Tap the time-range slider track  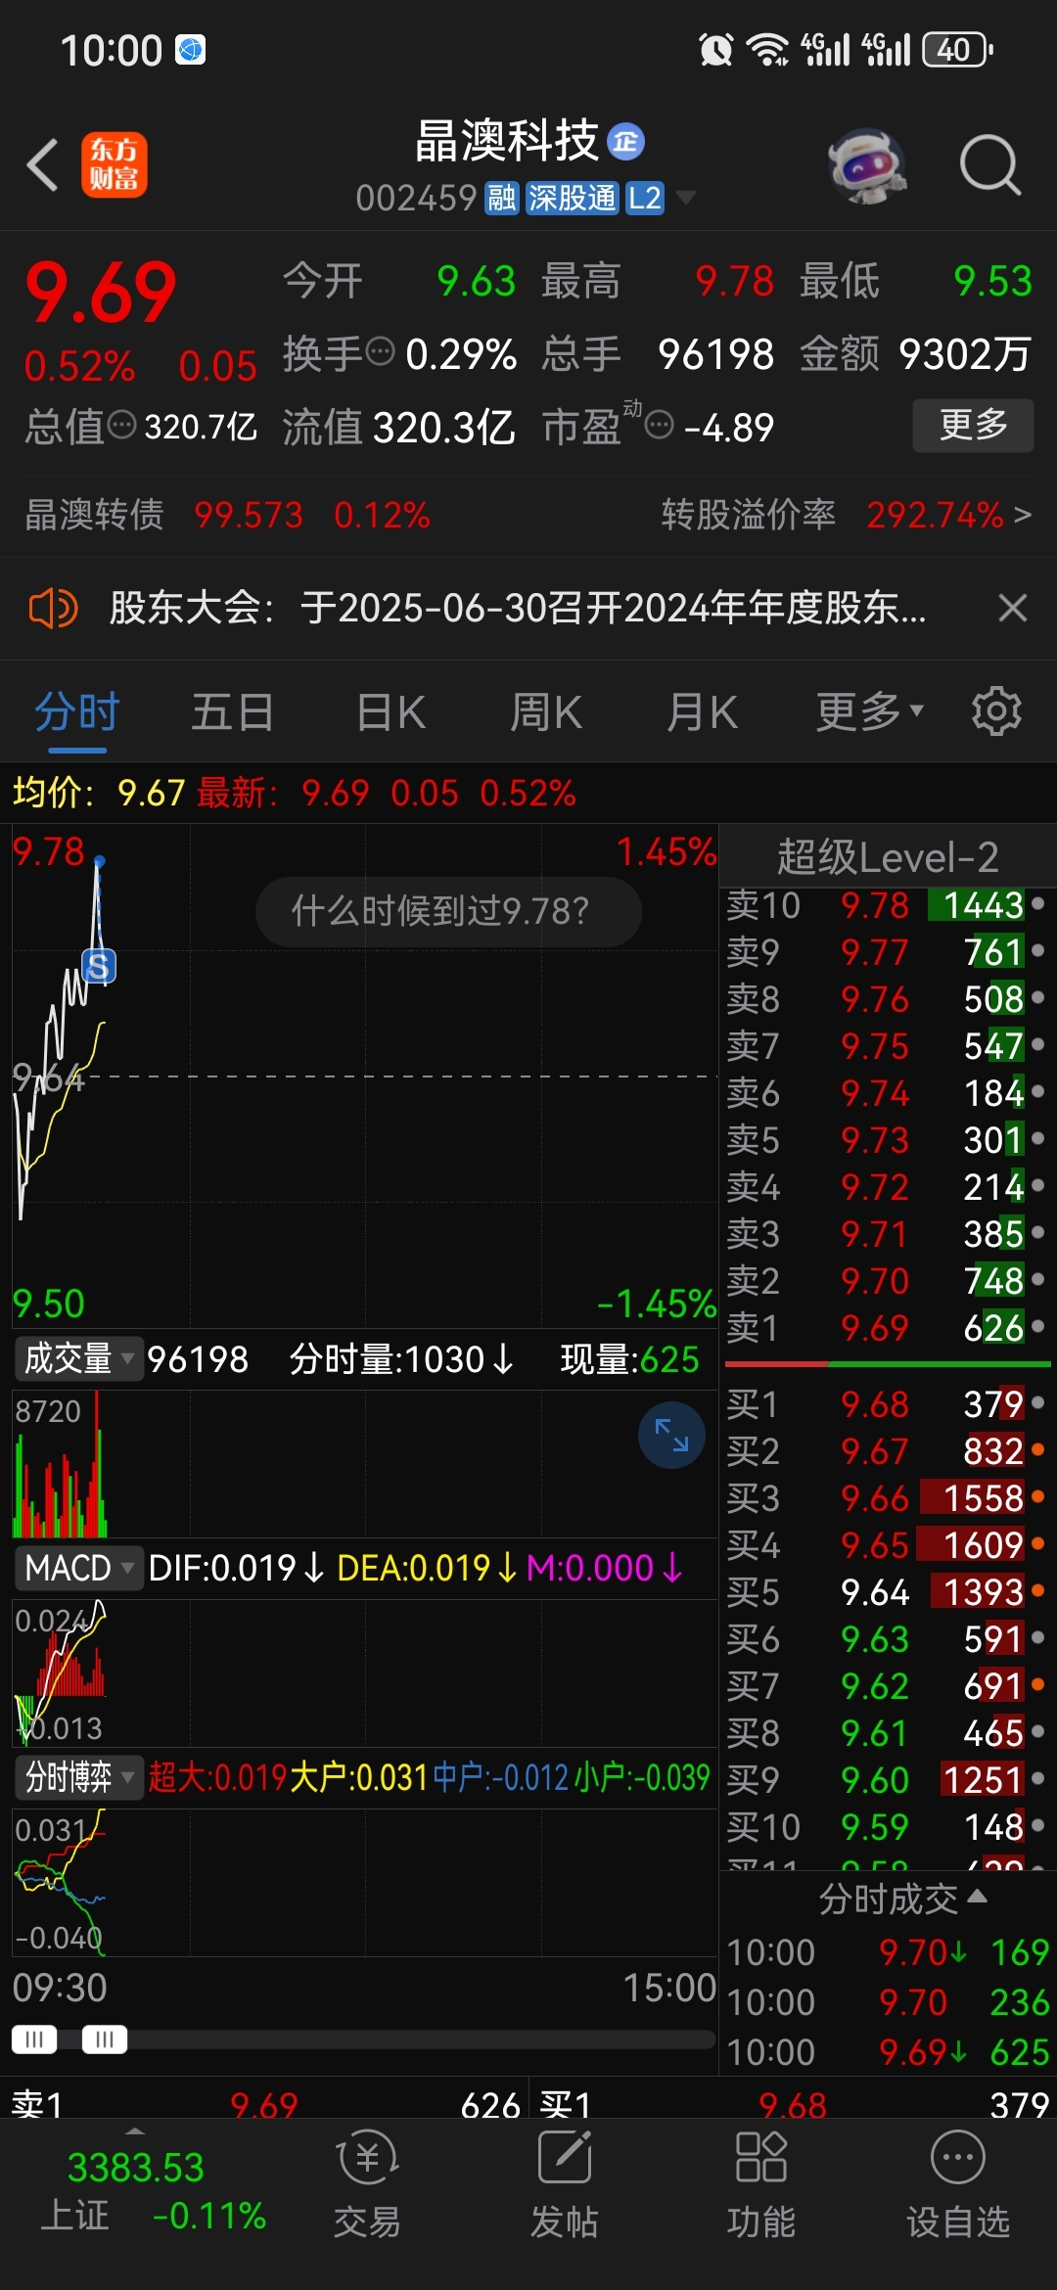[x=364, y=2039]
